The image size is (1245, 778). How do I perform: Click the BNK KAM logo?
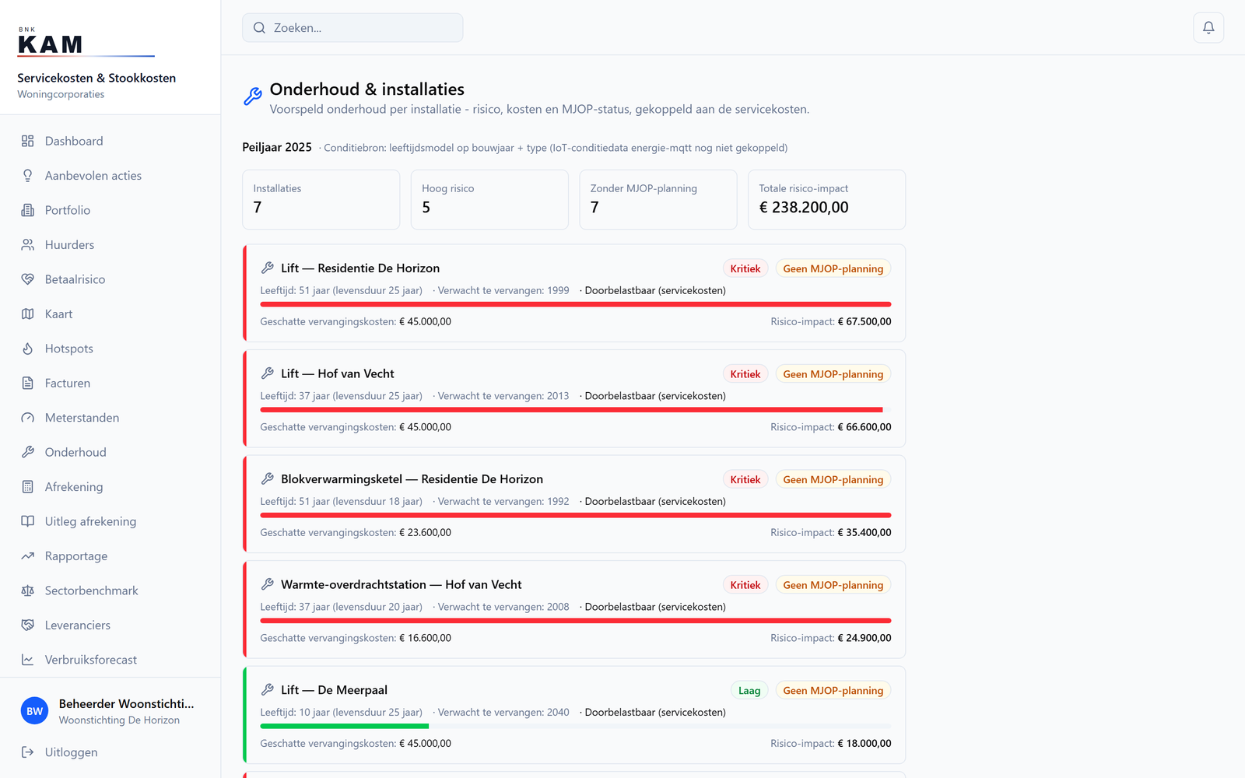pyautogui.click(x=86, y=42)
